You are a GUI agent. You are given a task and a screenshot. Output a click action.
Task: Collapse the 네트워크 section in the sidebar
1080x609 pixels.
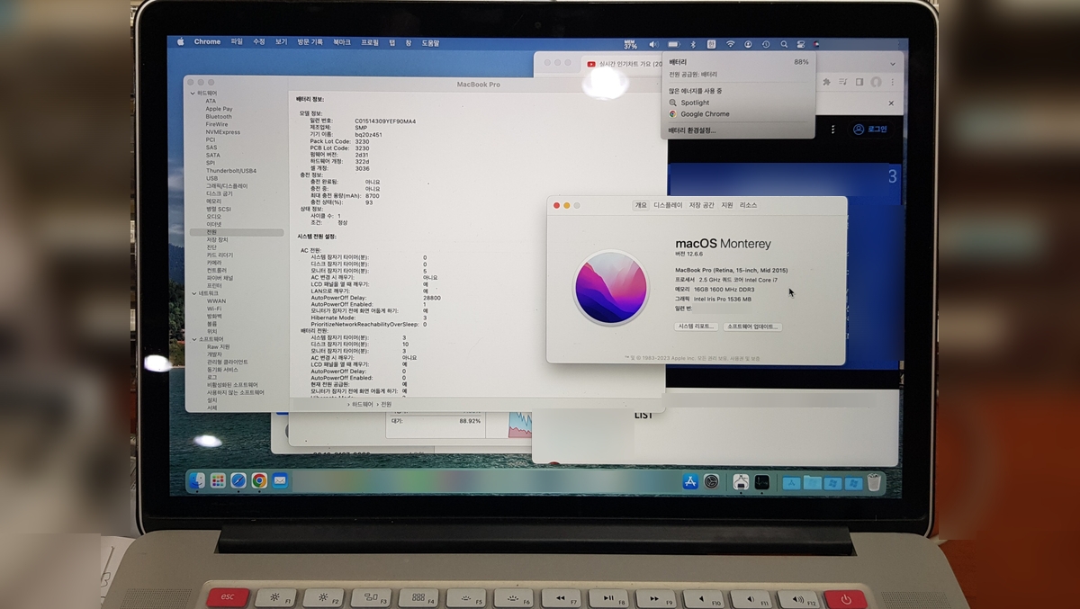[x=193, y=293]
